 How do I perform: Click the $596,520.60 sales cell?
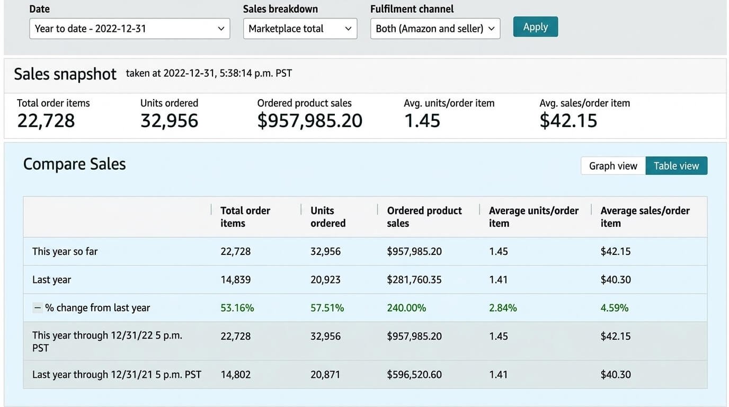coord(414,375)
